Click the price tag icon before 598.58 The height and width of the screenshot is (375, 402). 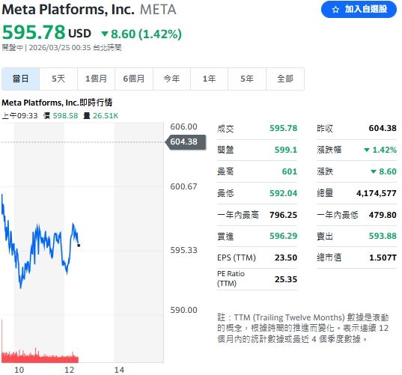pos(46,115)
